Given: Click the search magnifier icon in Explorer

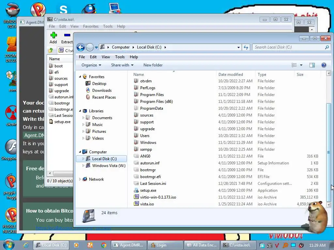Looking at the screenshot, I should click(x=327, y=47).
